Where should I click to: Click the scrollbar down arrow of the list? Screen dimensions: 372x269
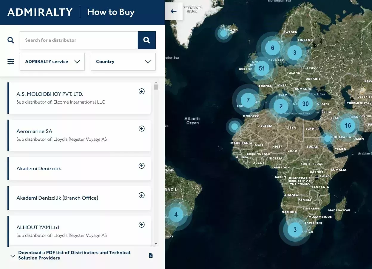[156, 244]
